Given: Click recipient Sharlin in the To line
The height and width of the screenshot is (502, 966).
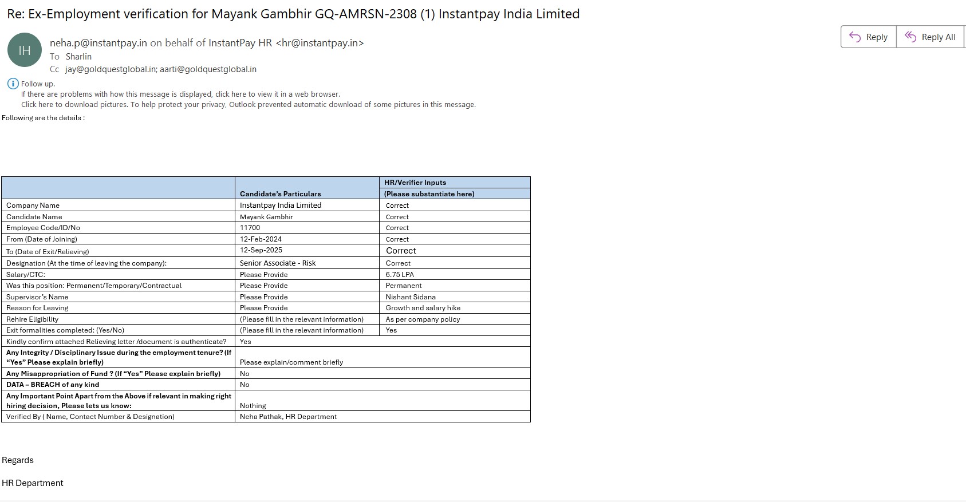Looking at the screenshot, I should [78, 57].
